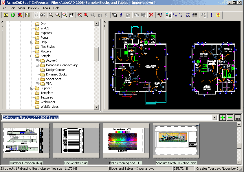
Task: Click the zoom previous icon
Action: pos(80,15)
